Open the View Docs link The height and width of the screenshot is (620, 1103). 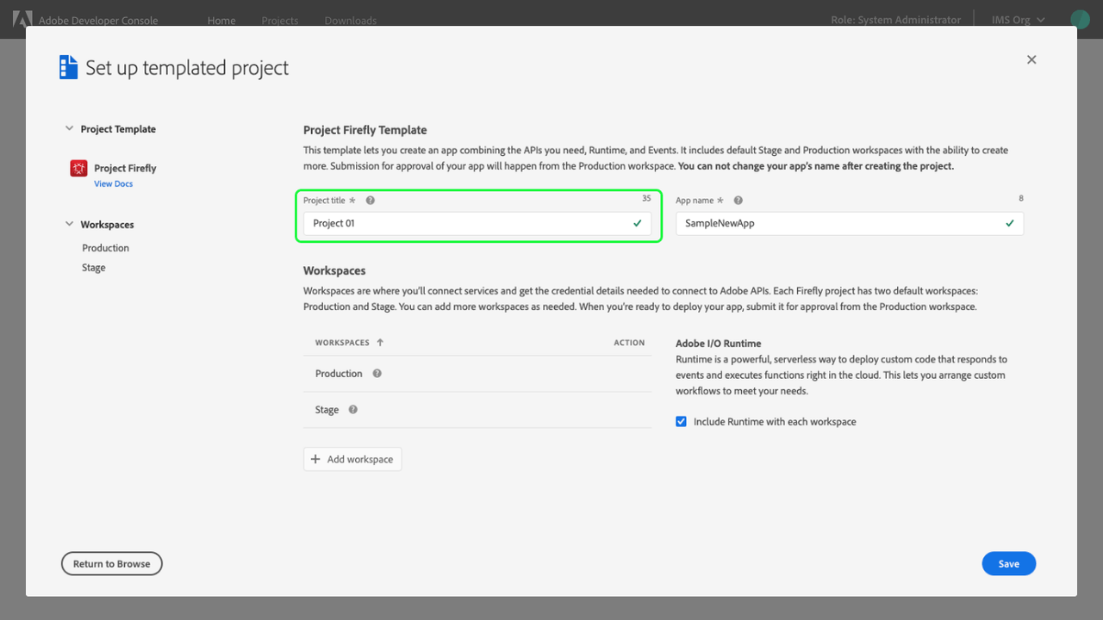113,184
